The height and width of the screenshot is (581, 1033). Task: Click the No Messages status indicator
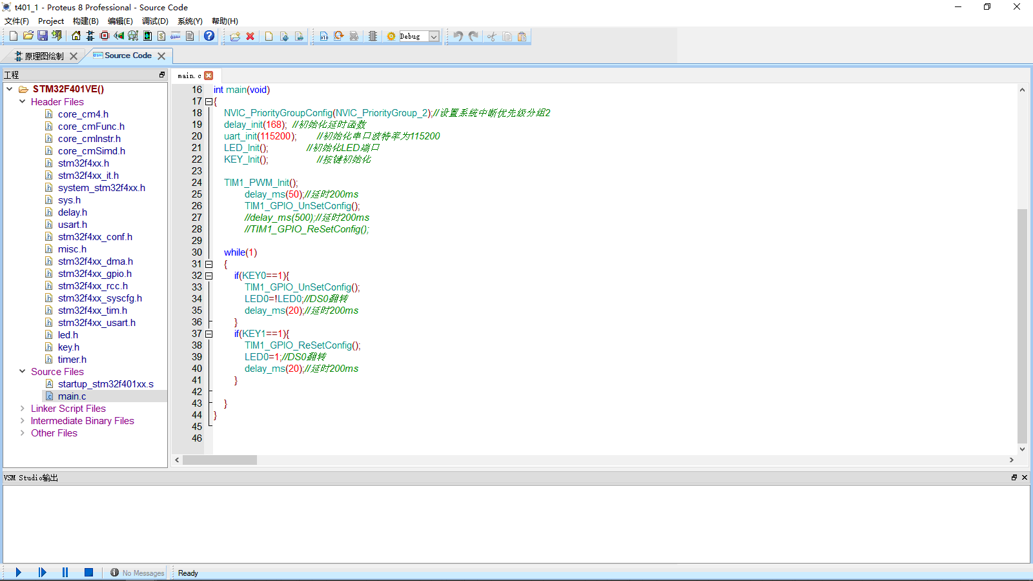coord(137,573)
